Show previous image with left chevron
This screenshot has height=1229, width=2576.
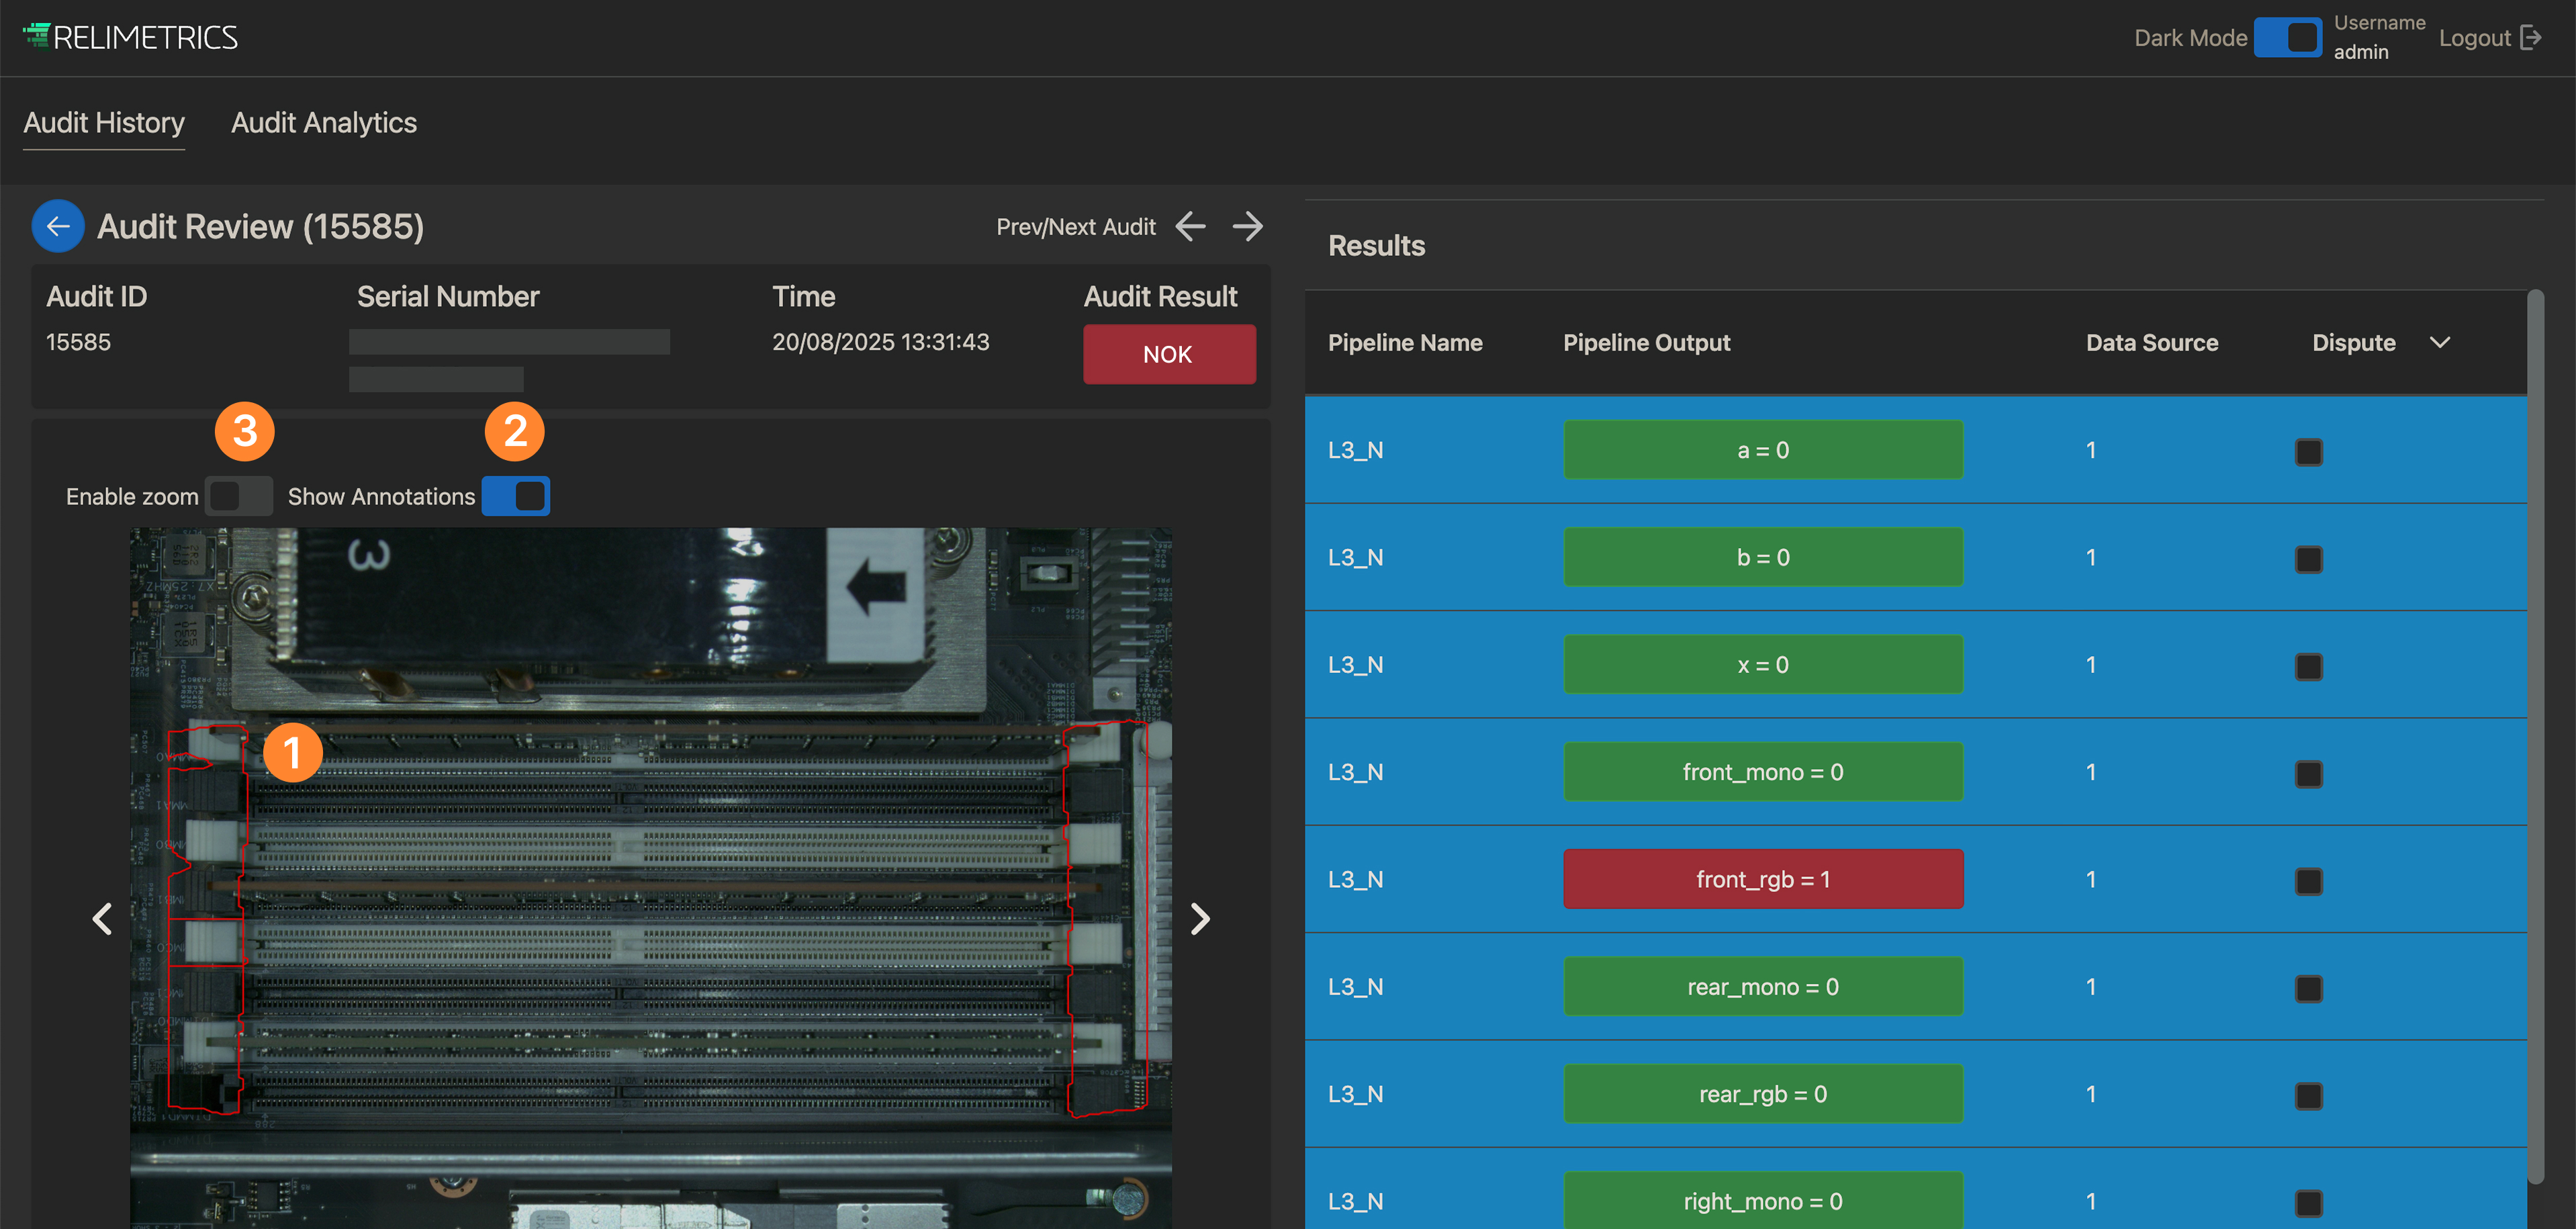point(102,918)
